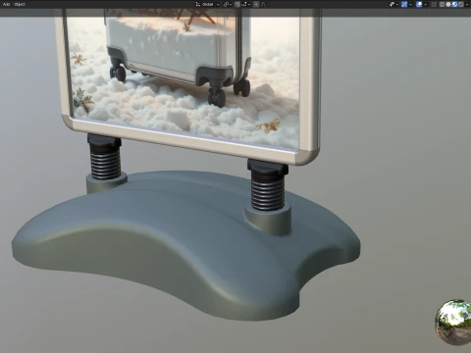This screenshot has width=471, height=353.
Task: Expand the object visibility dropdown arrow
Action: click(397, 4)
